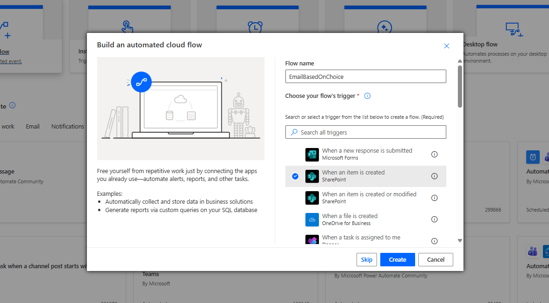
Task: Open info for new response submitted trigger
Action: 434,155
